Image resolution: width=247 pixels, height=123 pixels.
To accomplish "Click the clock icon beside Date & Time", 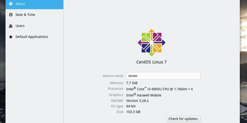I will (x=11, y=15).
